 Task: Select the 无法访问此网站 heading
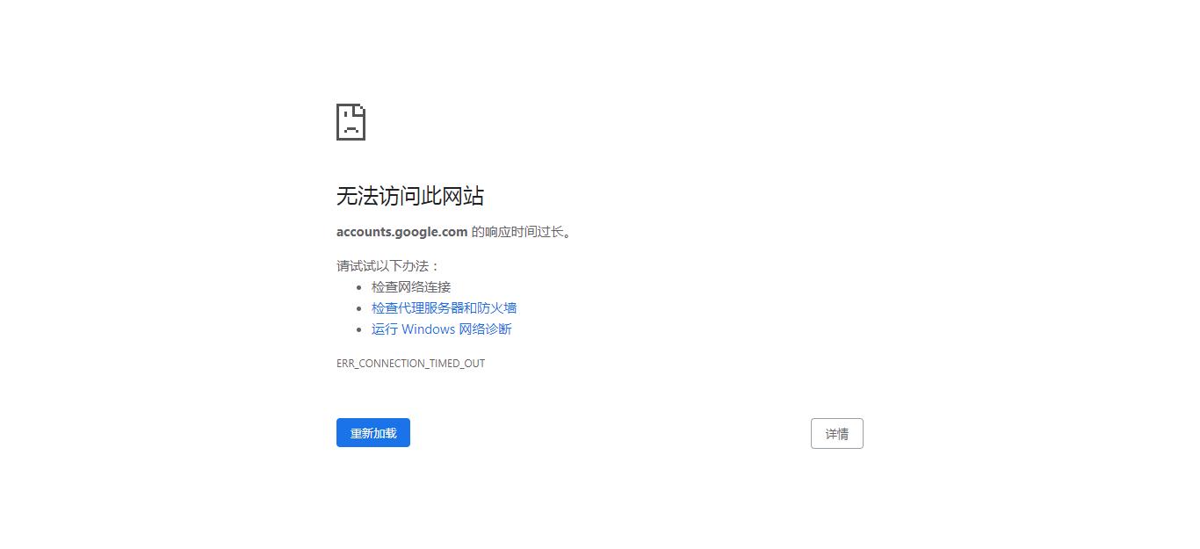click(410, 196)
